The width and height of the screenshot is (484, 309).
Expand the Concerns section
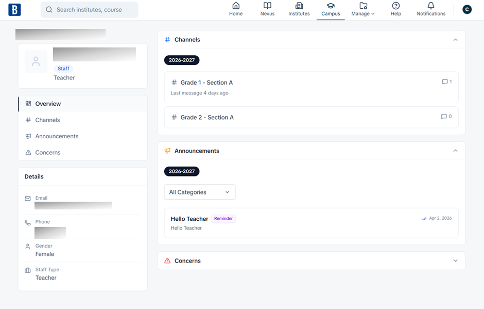pyautogui.click(x=455, y=261)
